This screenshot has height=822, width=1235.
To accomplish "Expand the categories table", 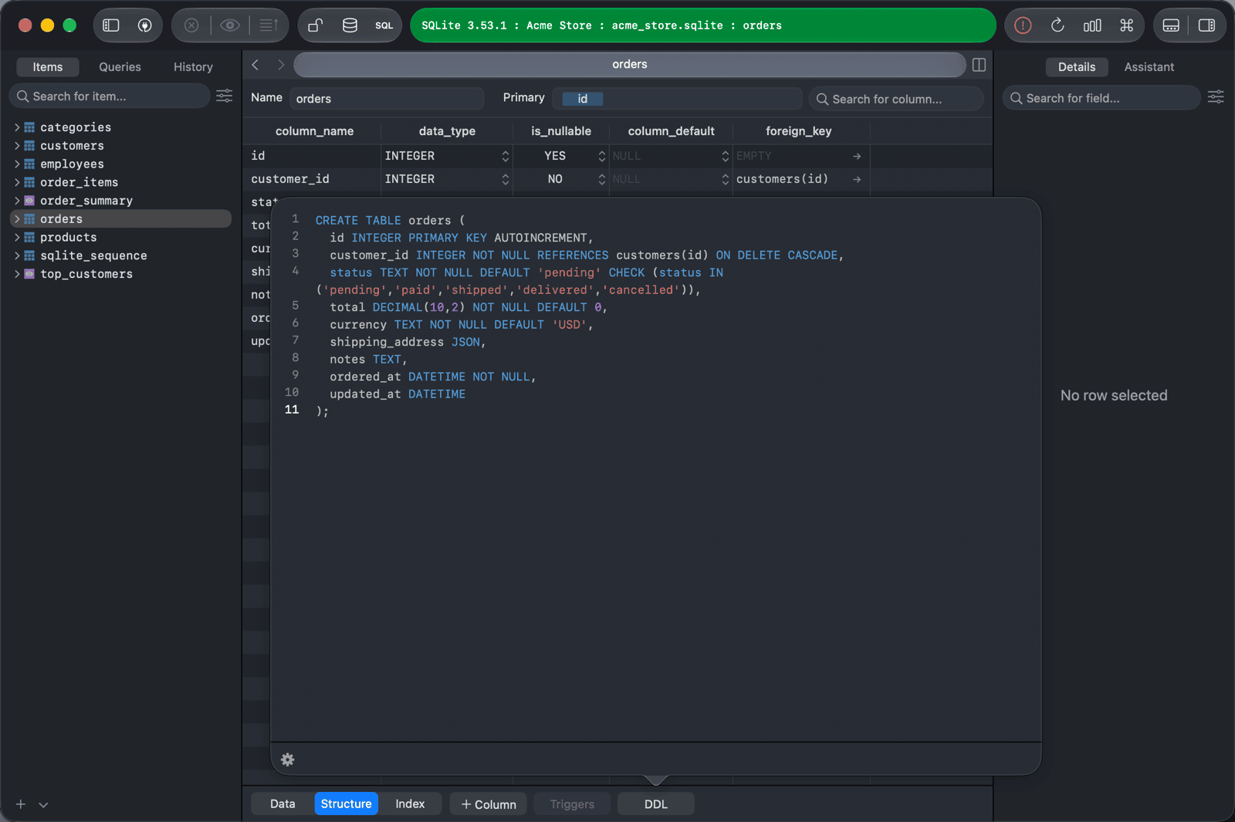I will (17, 127).
